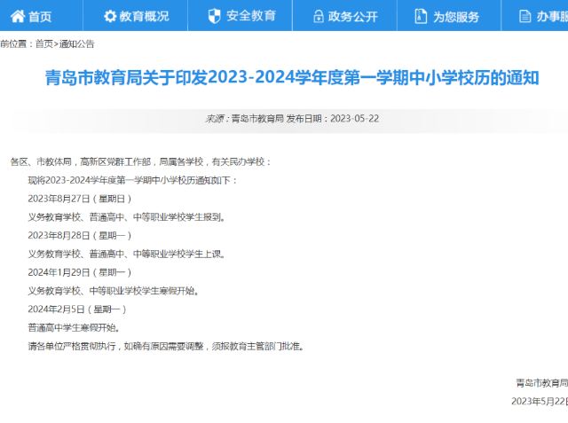The width and height of the screenshot is (568, 423).
Task: Open the 教育概况 menu text
Action: (144, 17)
